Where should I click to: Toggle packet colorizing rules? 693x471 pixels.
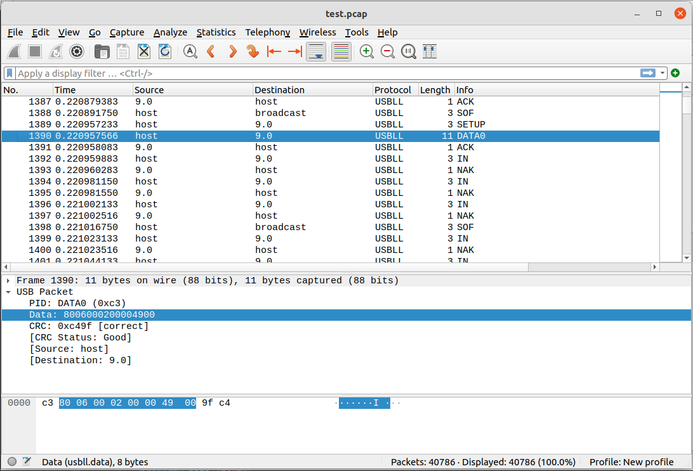pyautogui.click(x=341, y=51)
